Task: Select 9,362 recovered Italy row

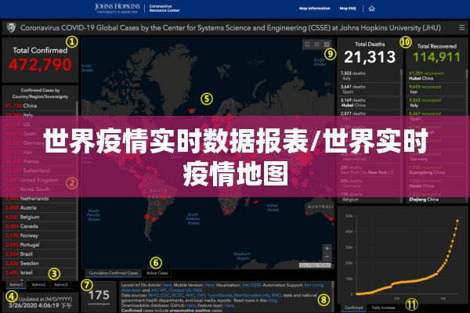Action: (x=436, y=103)
